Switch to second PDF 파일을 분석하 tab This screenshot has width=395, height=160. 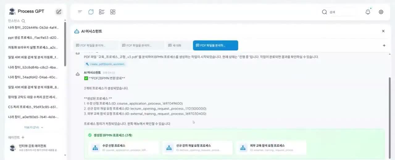tap(142, 45)
